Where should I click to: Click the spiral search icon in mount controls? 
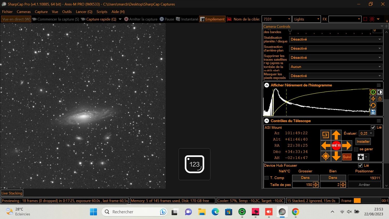coord(326,135)
